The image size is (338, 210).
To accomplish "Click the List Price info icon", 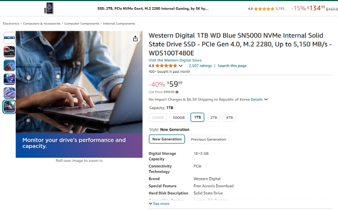I will pos(177,92).
